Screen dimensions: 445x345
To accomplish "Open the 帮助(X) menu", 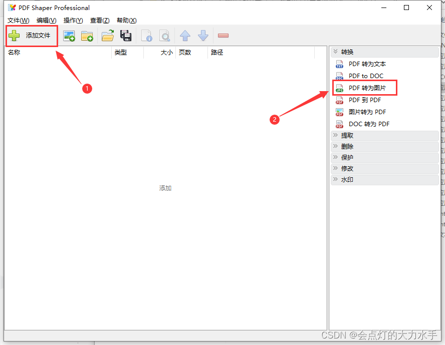I will [127, 21].
